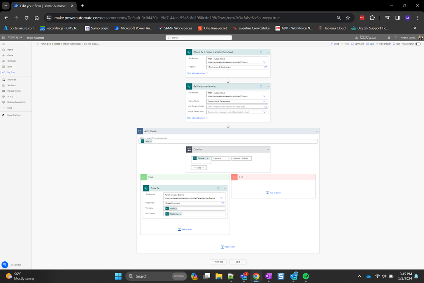Click help icon on Get files card
This screenshot has height=283, width=424.
click(x=261, y=86)
